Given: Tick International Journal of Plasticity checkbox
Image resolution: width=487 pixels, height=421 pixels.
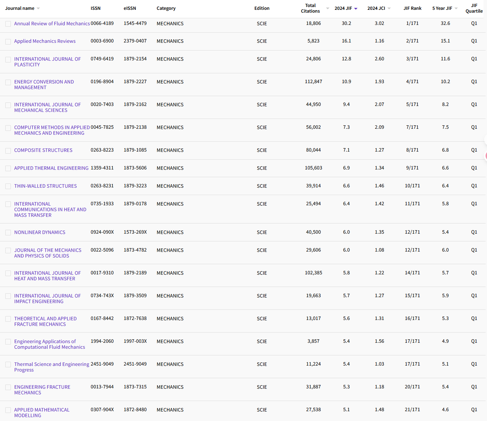Looking at the screenshot, I should coord(8,60).
